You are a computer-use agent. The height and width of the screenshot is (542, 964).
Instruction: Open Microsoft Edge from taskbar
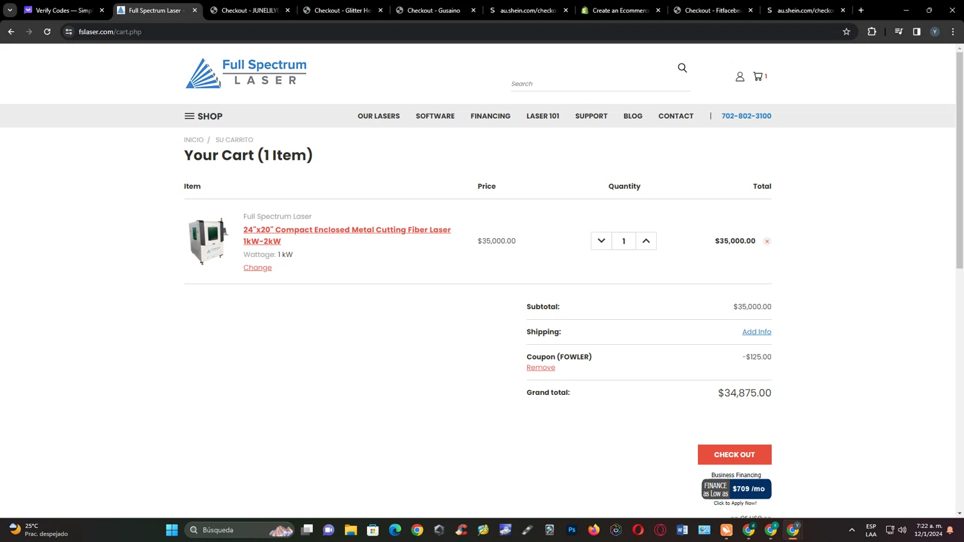395,530
